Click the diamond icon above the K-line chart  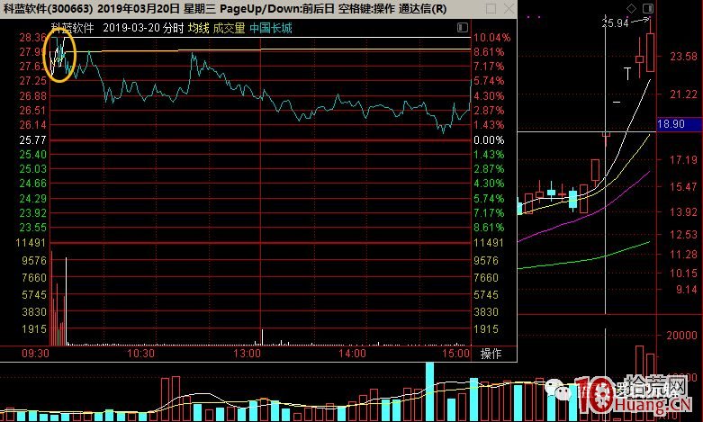point(631,8)
